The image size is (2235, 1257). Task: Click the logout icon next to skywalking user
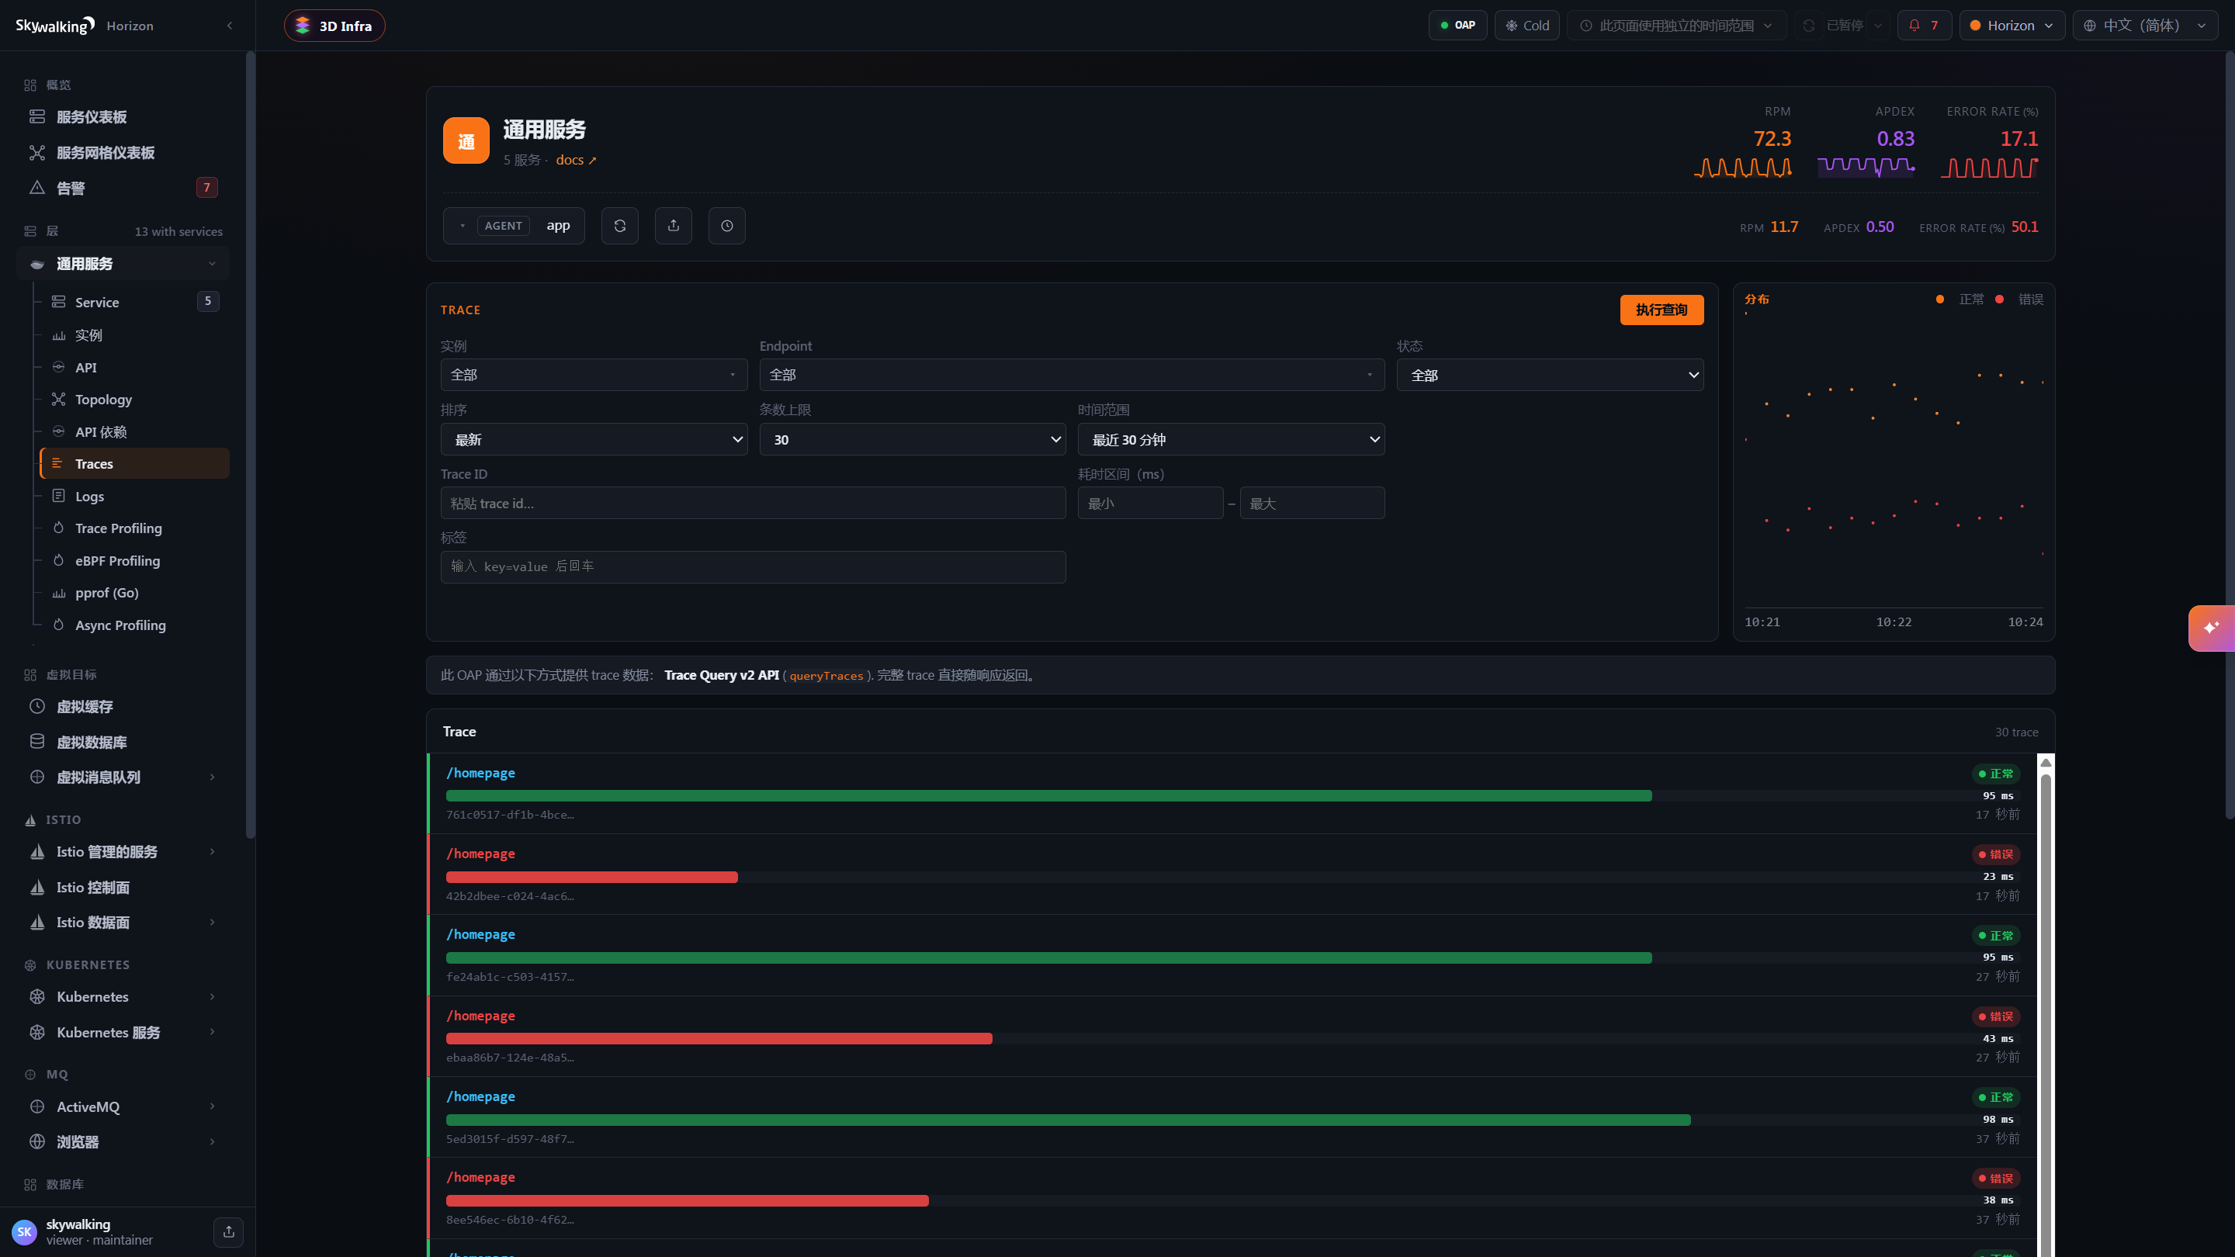pos(228,1232)
